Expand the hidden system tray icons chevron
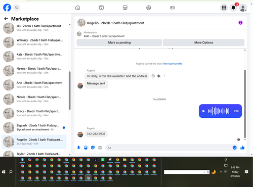253x187 pixels. (221, 172)
